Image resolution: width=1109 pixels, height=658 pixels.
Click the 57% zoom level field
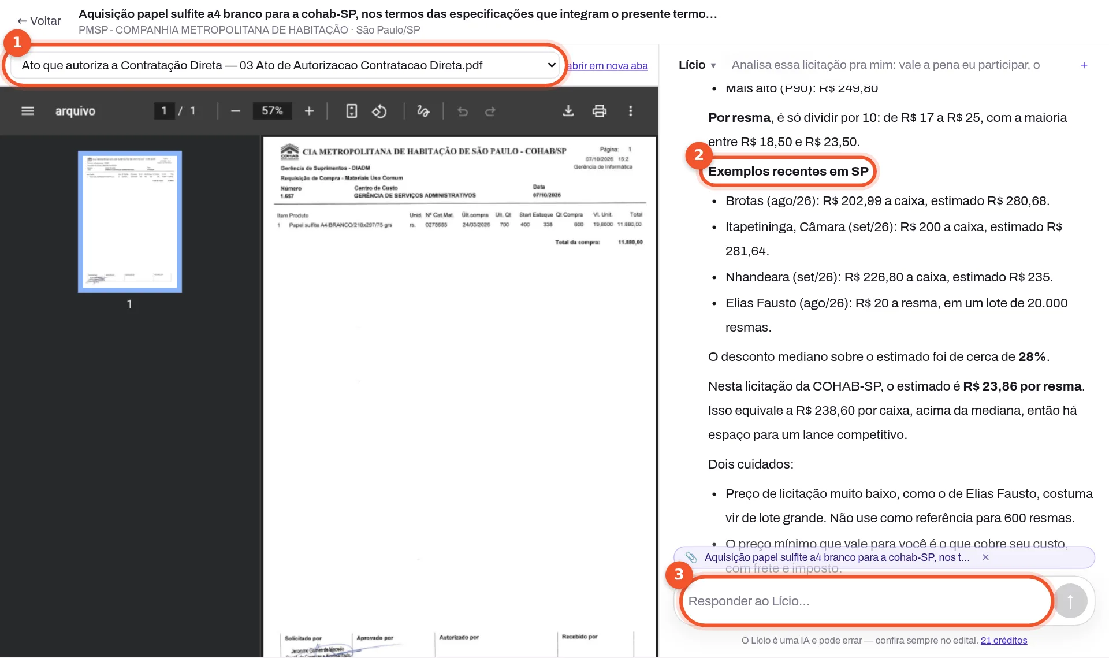coord(272,111)
